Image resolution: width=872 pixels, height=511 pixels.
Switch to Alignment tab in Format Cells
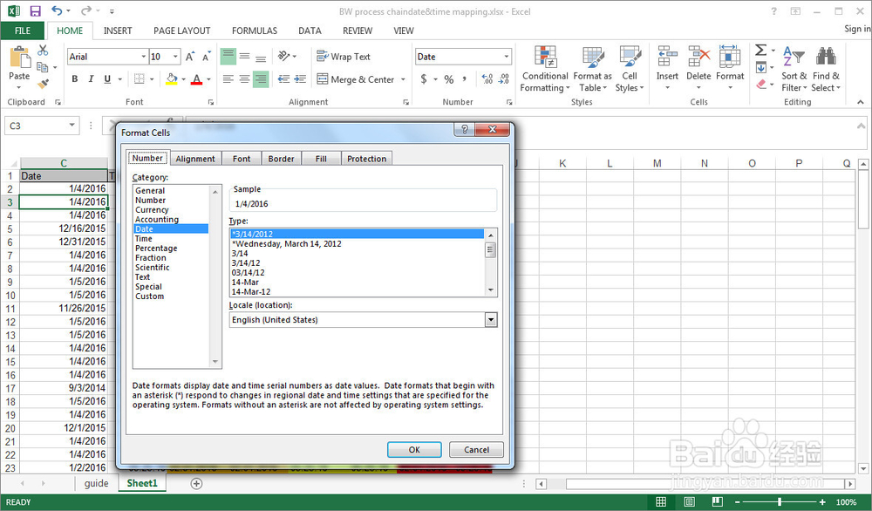[195, 159]
